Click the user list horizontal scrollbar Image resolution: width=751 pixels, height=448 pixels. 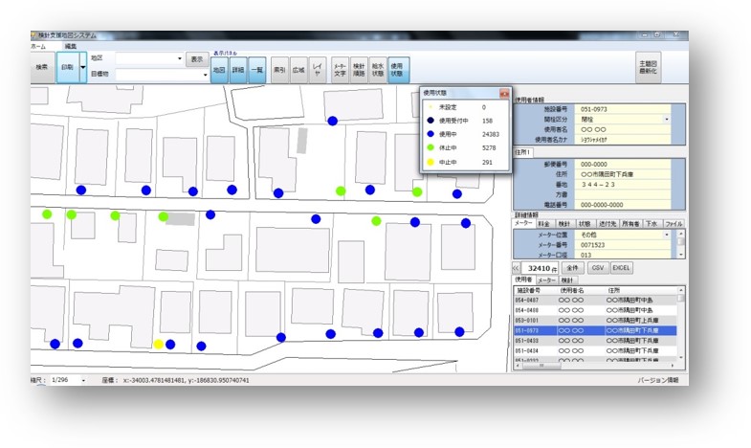[595, 366]
